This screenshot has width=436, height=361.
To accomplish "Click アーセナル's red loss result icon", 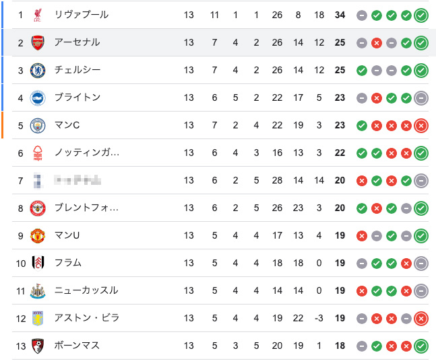I will [x=377, y=43].
